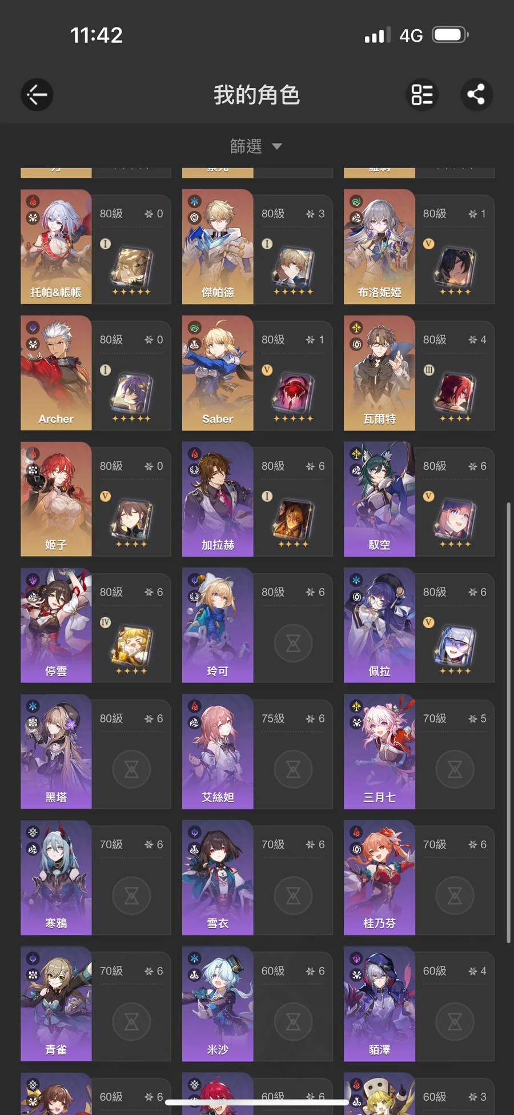The height and width of the screenshot is (1115, 514).
Task: Tap the empty light cone slot for 三月七
Action: (x=455, y=769)
